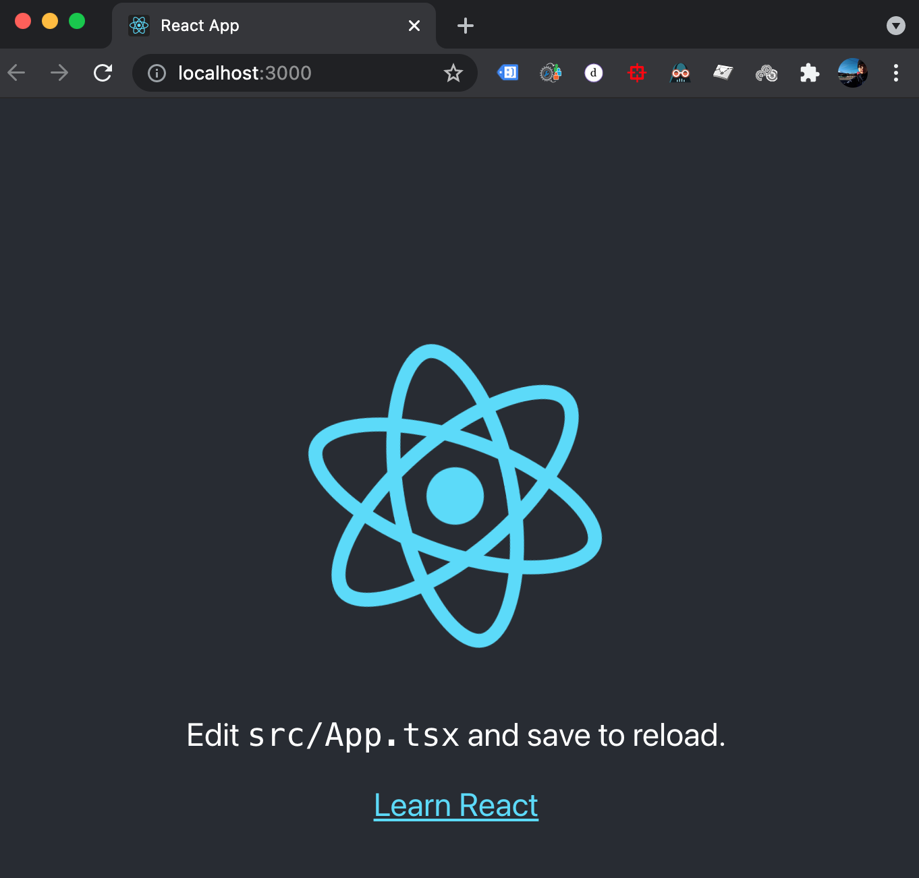
Task: Click the large React logo image
Action: pos(455,496)
